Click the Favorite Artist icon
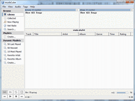Image resolution: width=135 pixels, height=101 pixels. (5, 55)
